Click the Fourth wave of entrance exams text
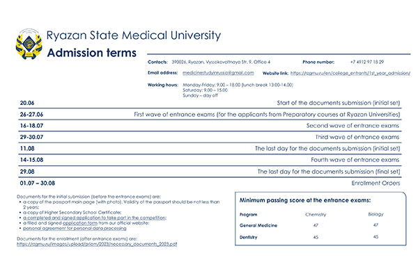Screen dimensions: 418x278 pos(354,160)
